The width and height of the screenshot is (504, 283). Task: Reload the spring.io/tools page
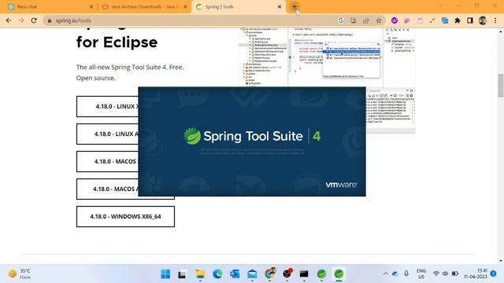[x=34, y=20]
